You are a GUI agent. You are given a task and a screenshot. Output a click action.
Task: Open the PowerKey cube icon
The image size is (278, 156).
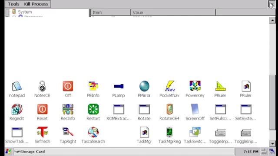coord(195,86)
